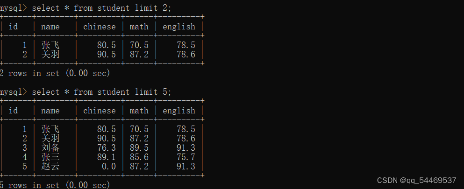Image resolution: width=464 pixels, height=189 pixels.
Task: Click the chinese header in the second result table
Action: (99, 111)
